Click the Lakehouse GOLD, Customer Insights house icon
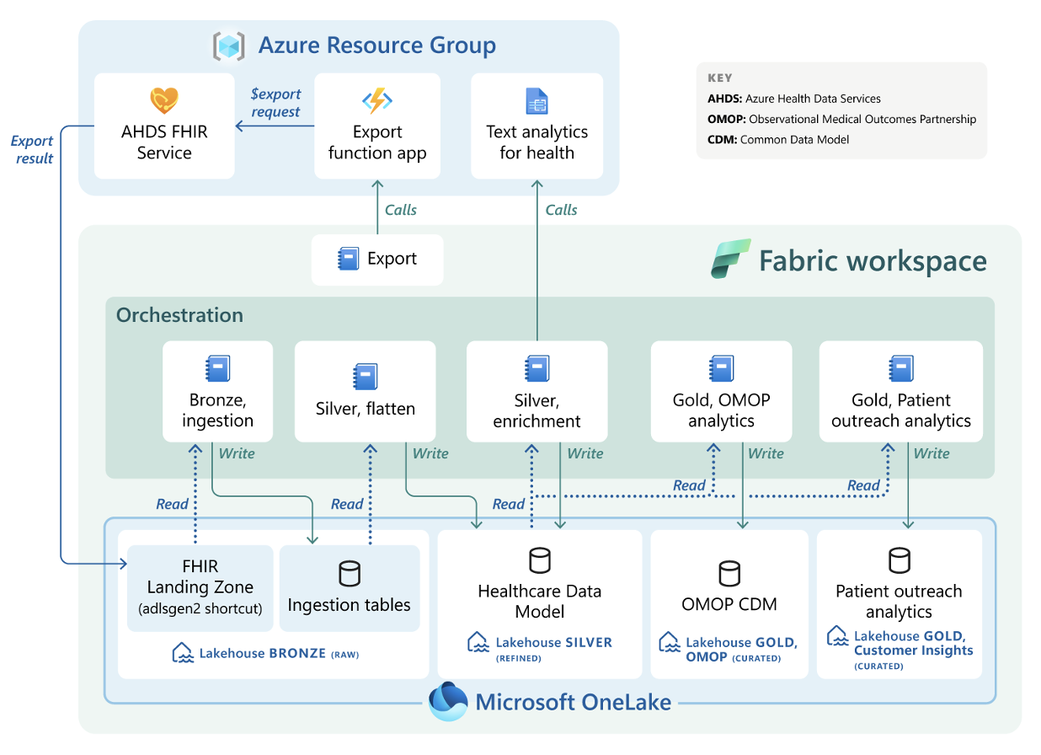This screenshot has width=1041, height=755. (837, 636)
